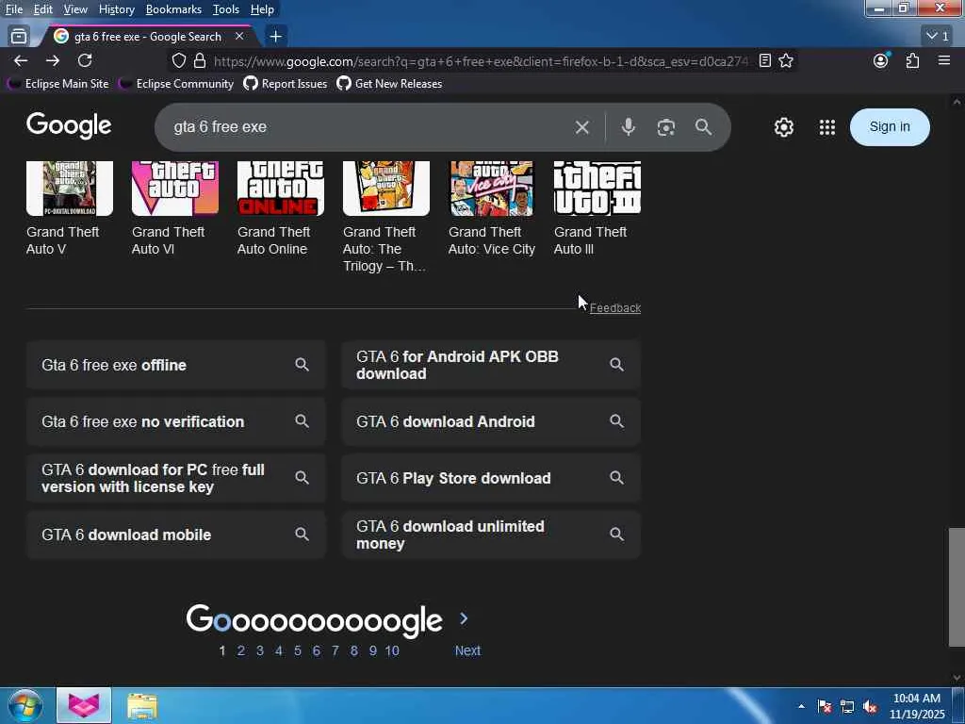The image size is (965, 724).
Task: Open the Firefox View tab overview icon
Action: (x=19, y=37)
